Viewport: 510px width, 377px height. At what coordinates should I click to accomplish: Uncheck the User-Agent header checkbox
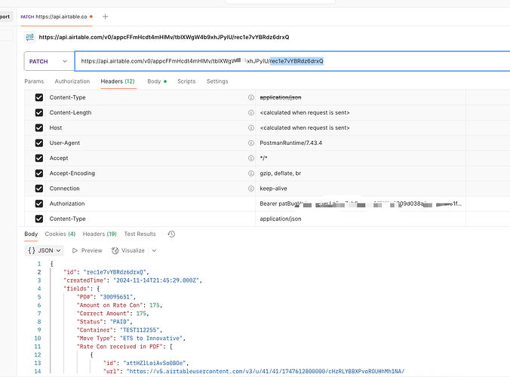[39, 143]
